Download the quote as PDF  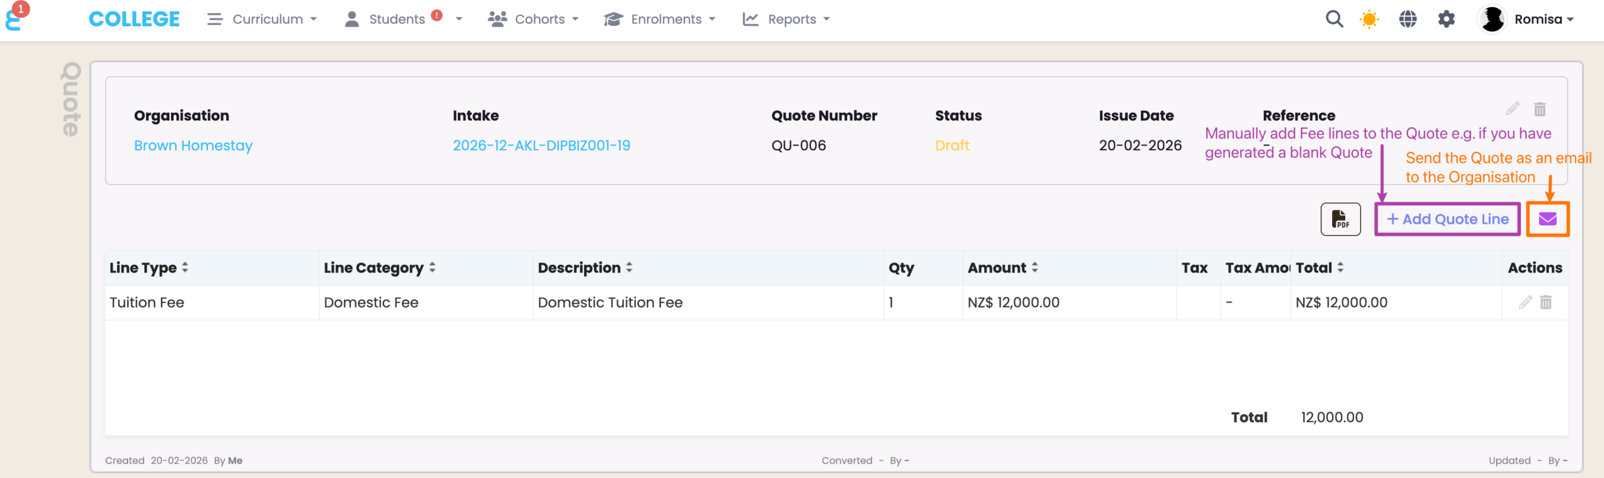point(1340,219)
